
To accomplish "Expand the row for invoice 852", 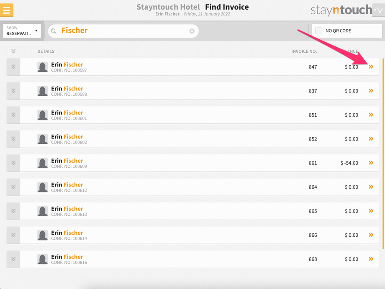I will (13, 139).
